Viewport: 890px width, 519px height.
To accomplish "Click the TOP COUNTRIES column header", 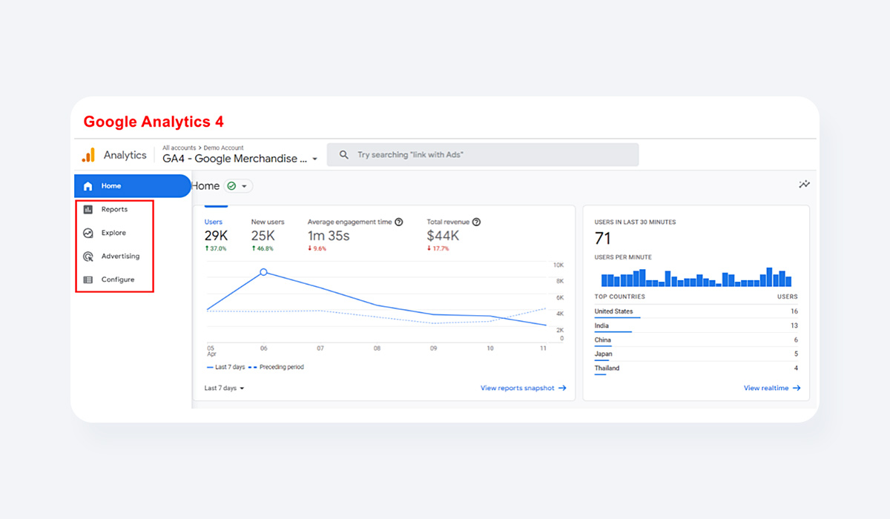I will pyautogui.click(x=619, y=297).
